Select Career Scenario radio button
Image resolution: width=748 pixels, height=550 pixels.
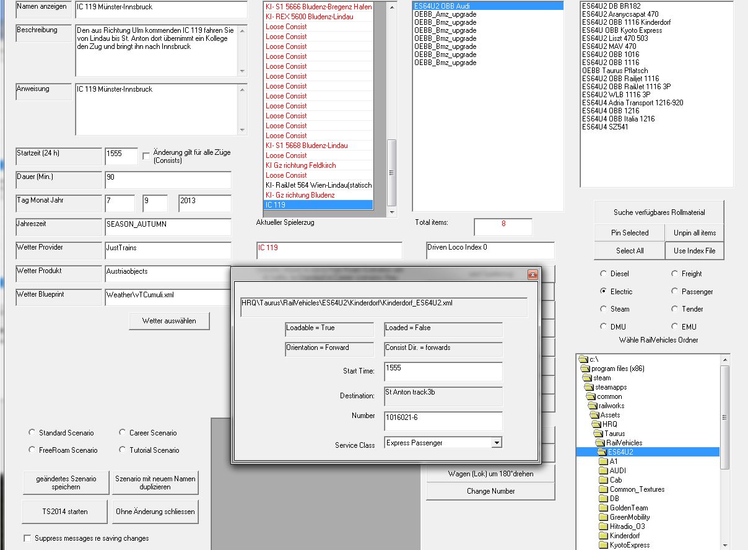123,432
